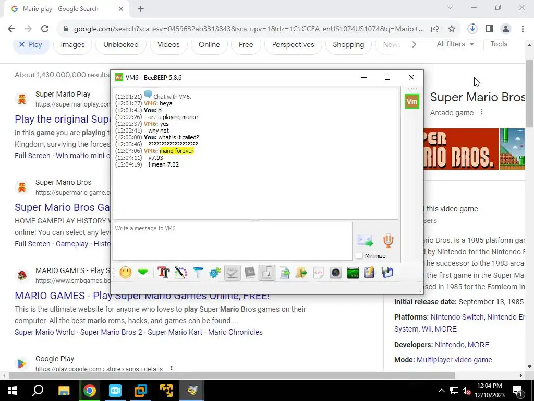
Task: Click the send file icon
Action: (x=284, y=273)
